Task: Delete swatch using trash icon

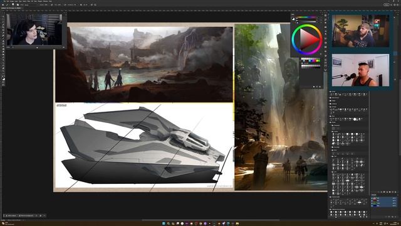Action: pos(320,87)
